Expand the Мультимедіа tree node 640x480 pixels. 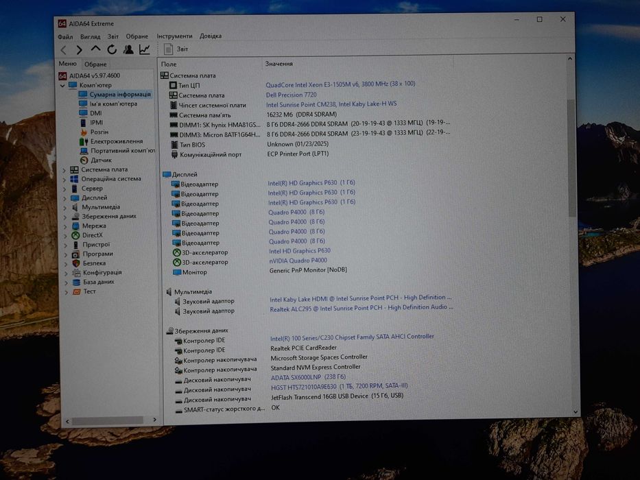point(65,208)
